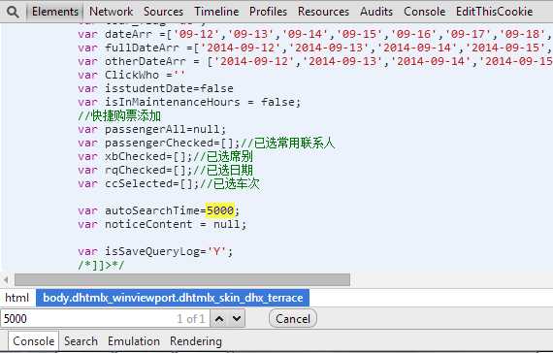The width and height of the screenshot is (553, 353).
Task: Click the horizontal scrollbar thumb
Action: (182, 279)
